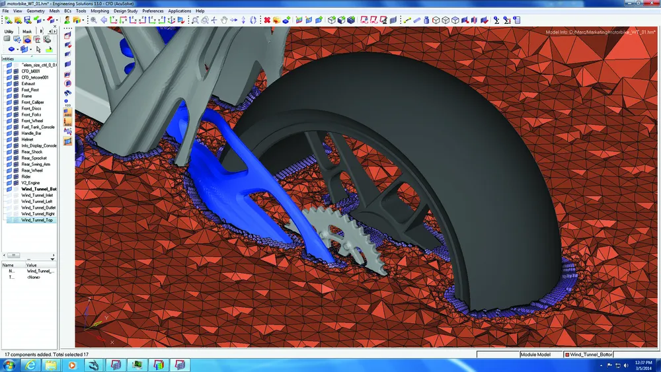Screen dimensions: 661x372
Task: Open Internet Explorer from the taskbar
Action: click(32, 365)
